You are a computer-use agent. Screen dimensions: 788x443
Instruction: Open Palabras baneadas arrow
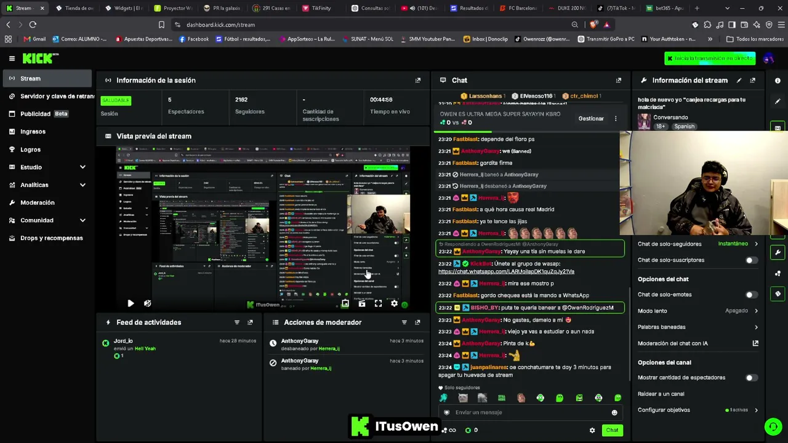(756, 327)
